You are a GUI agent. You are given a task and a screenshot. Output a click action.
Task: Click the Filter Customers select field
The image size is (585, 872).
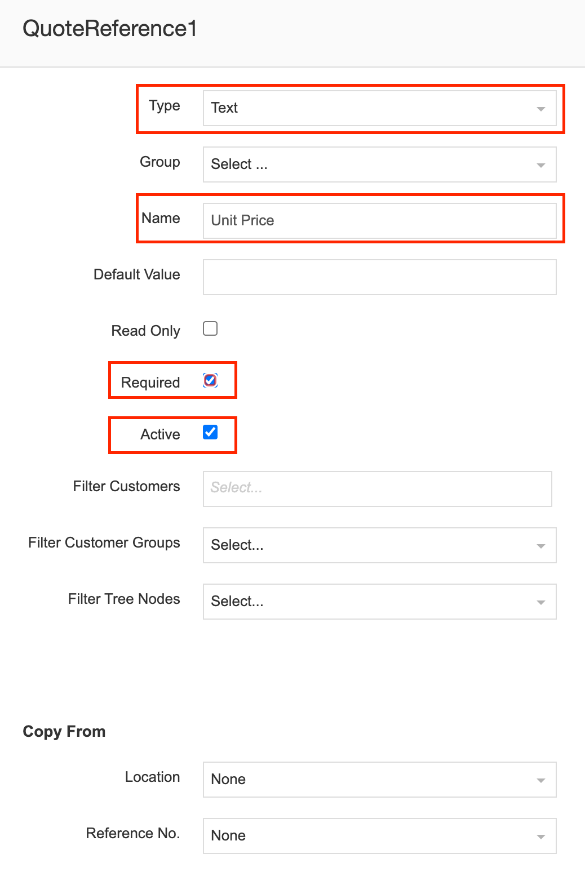[376, 488]
